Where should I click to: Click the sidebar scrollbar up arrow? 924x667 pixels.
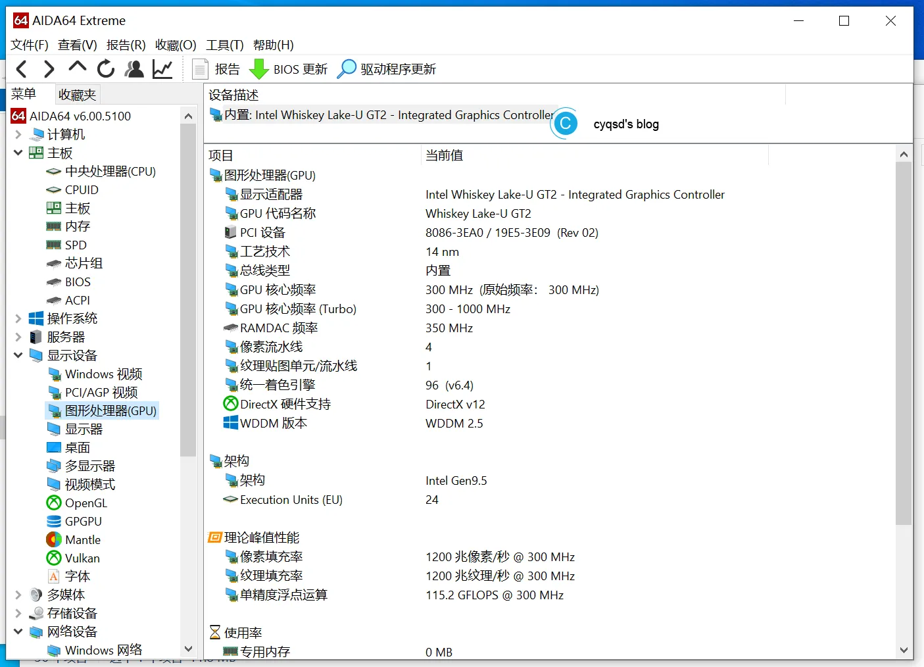pyautogui.click(x=188, y=116)
